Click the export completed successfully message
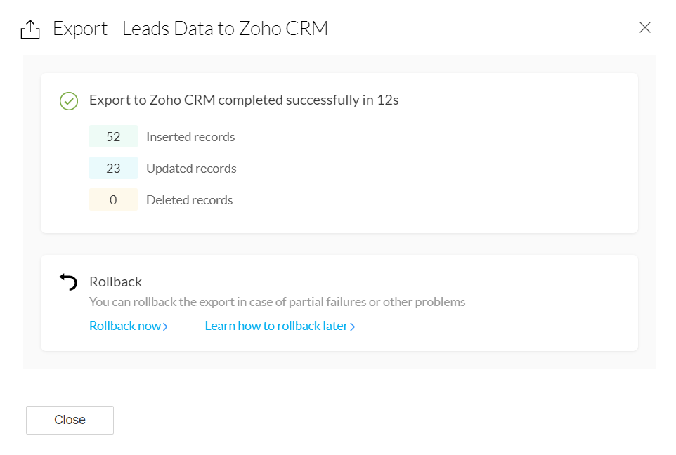 click(x=244, y=100)
